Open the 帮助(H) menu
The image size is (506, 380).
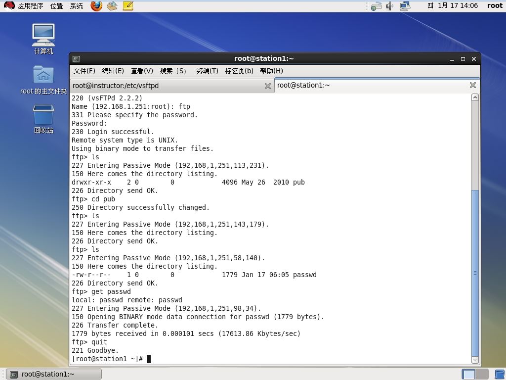(271, 71)
